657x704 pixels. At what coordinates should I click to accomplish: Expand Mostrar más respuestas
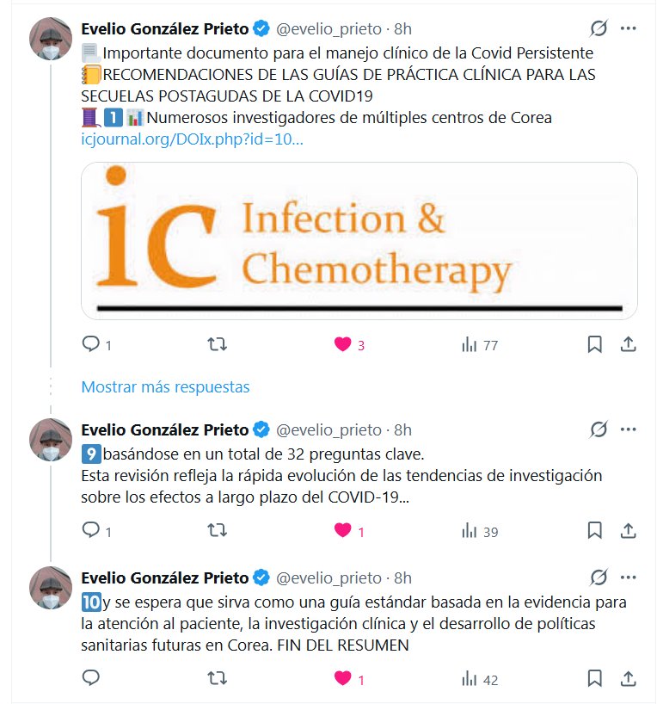[165, 387]
